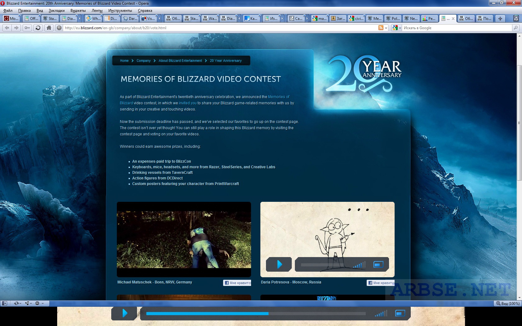Switch to the Dar... tab
This screenshot has height=326, width=522.
(130, 19)
